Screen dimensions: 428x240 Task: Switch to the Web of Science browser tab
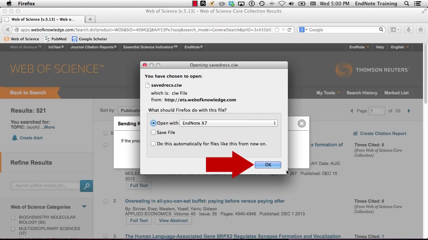coord(42,19)
